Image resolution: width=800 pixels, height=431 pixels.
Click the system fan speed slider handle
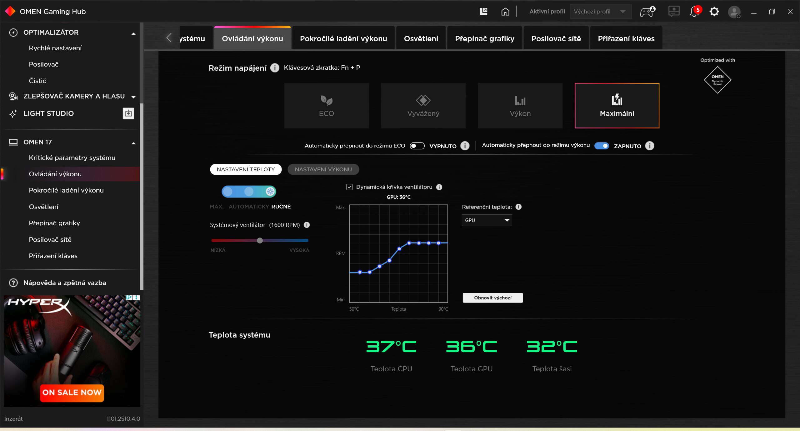click(260, 240)
